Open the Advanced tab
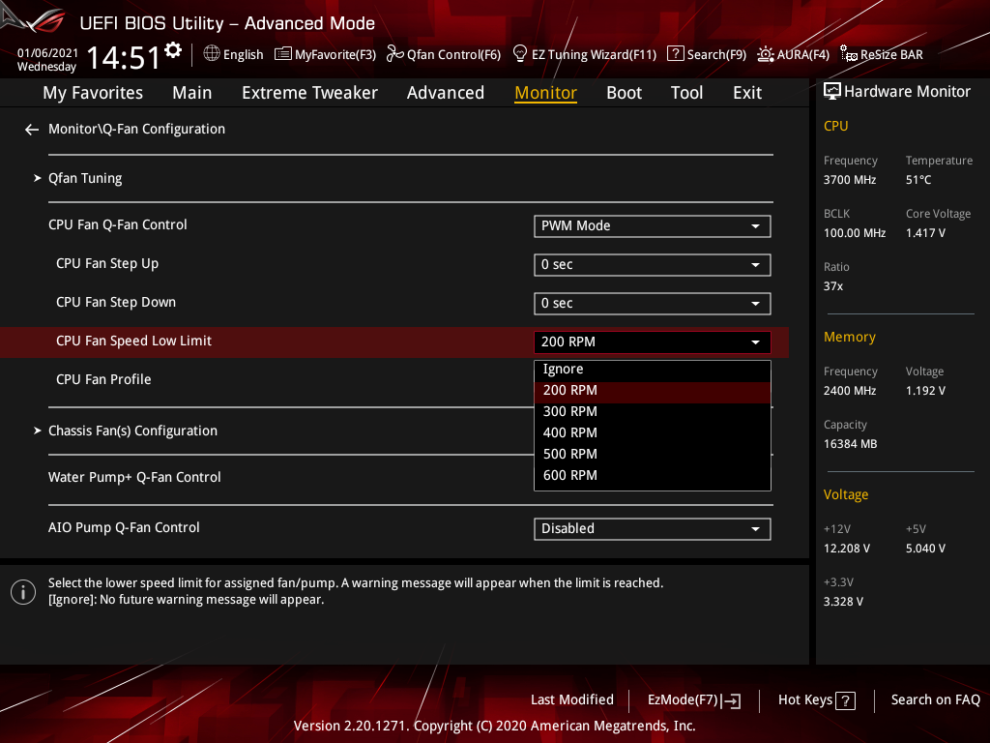Viewport: 990px width, 743px height. [445, 93]
